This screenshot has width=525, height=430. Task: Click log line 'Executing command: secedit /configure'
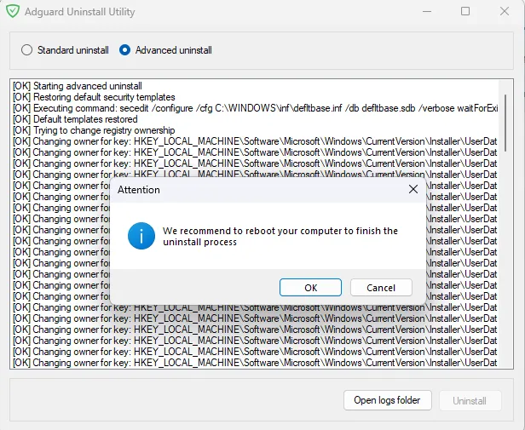pyautogui.click(x=255, y=108)
